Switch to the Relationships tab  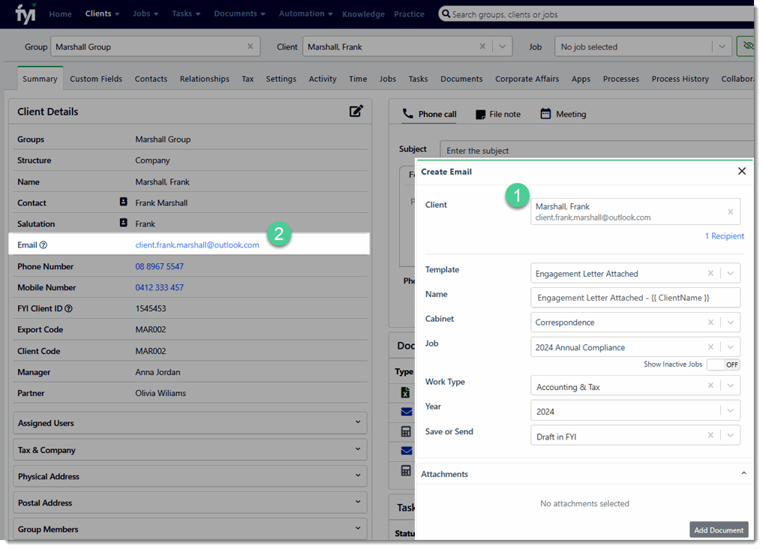coord(204,79)
